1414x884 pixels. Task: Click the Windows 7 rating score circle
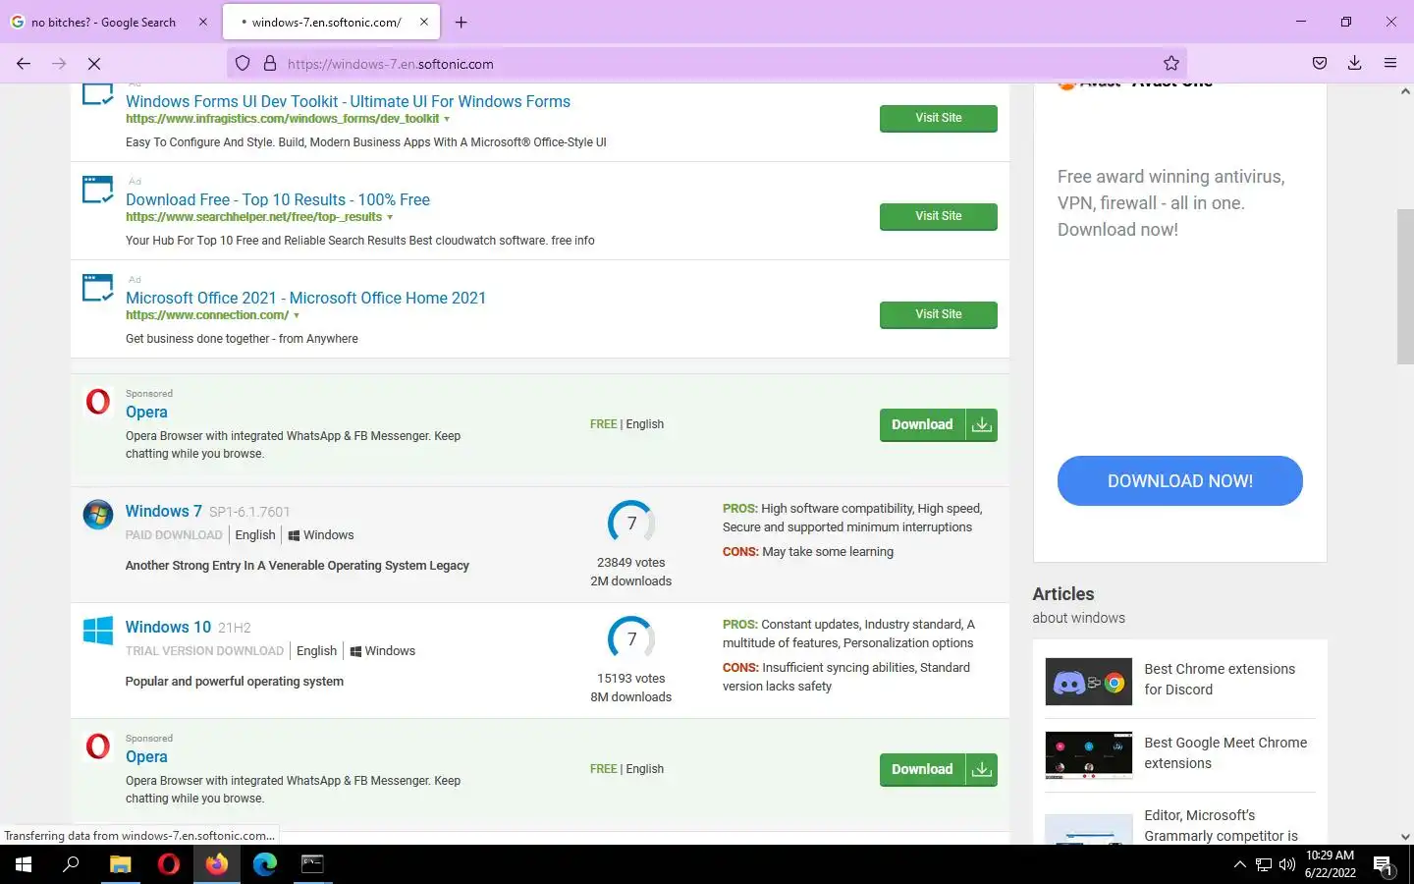click(x=631, y=524)
